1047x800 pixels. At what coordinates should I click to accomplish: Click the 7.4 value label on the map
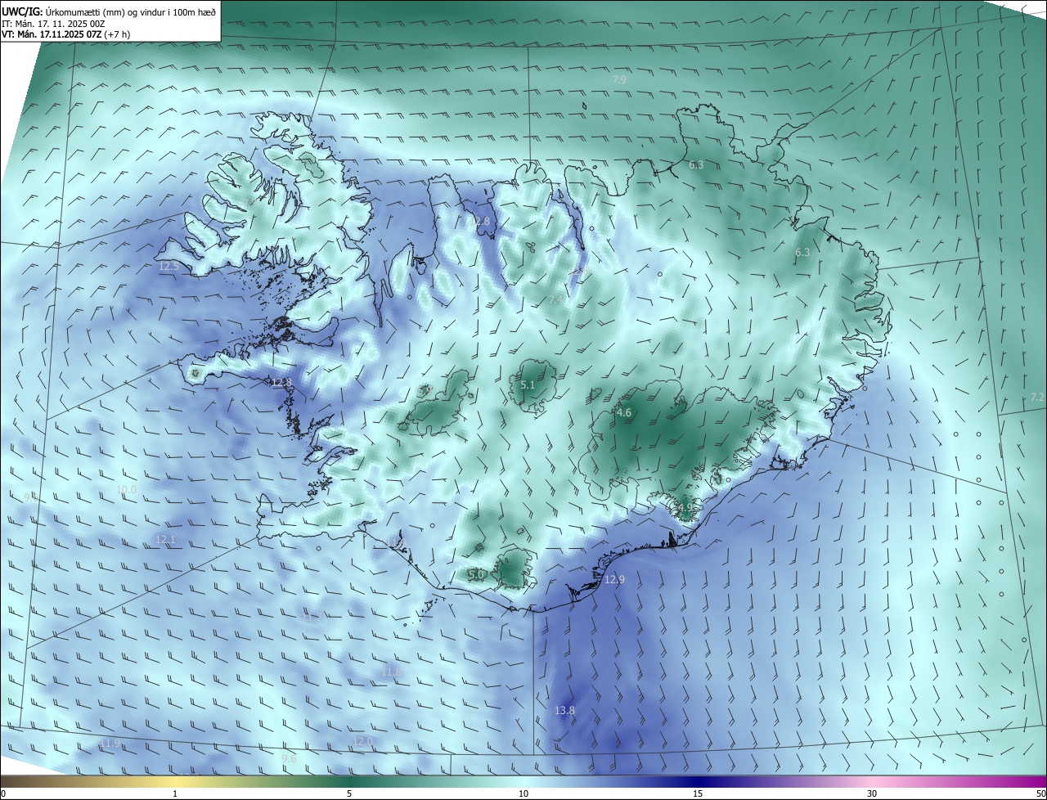click(555, 300)
